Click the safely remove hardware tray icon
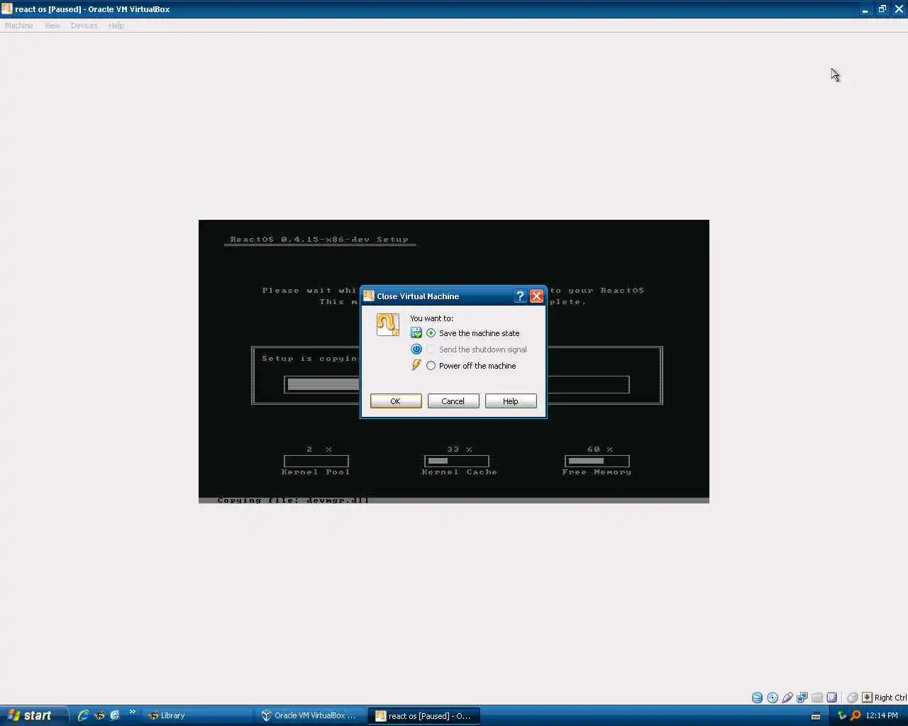The width and height of the screenshot is (908, 726). tap(842, 715)
